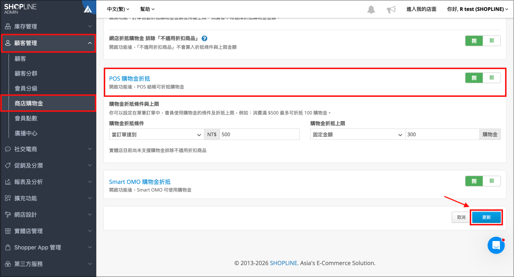The height and width of the screenshot is (277, 514).
Task: Click the NT$ 500 order amount field
Action: tap(259, 135)
